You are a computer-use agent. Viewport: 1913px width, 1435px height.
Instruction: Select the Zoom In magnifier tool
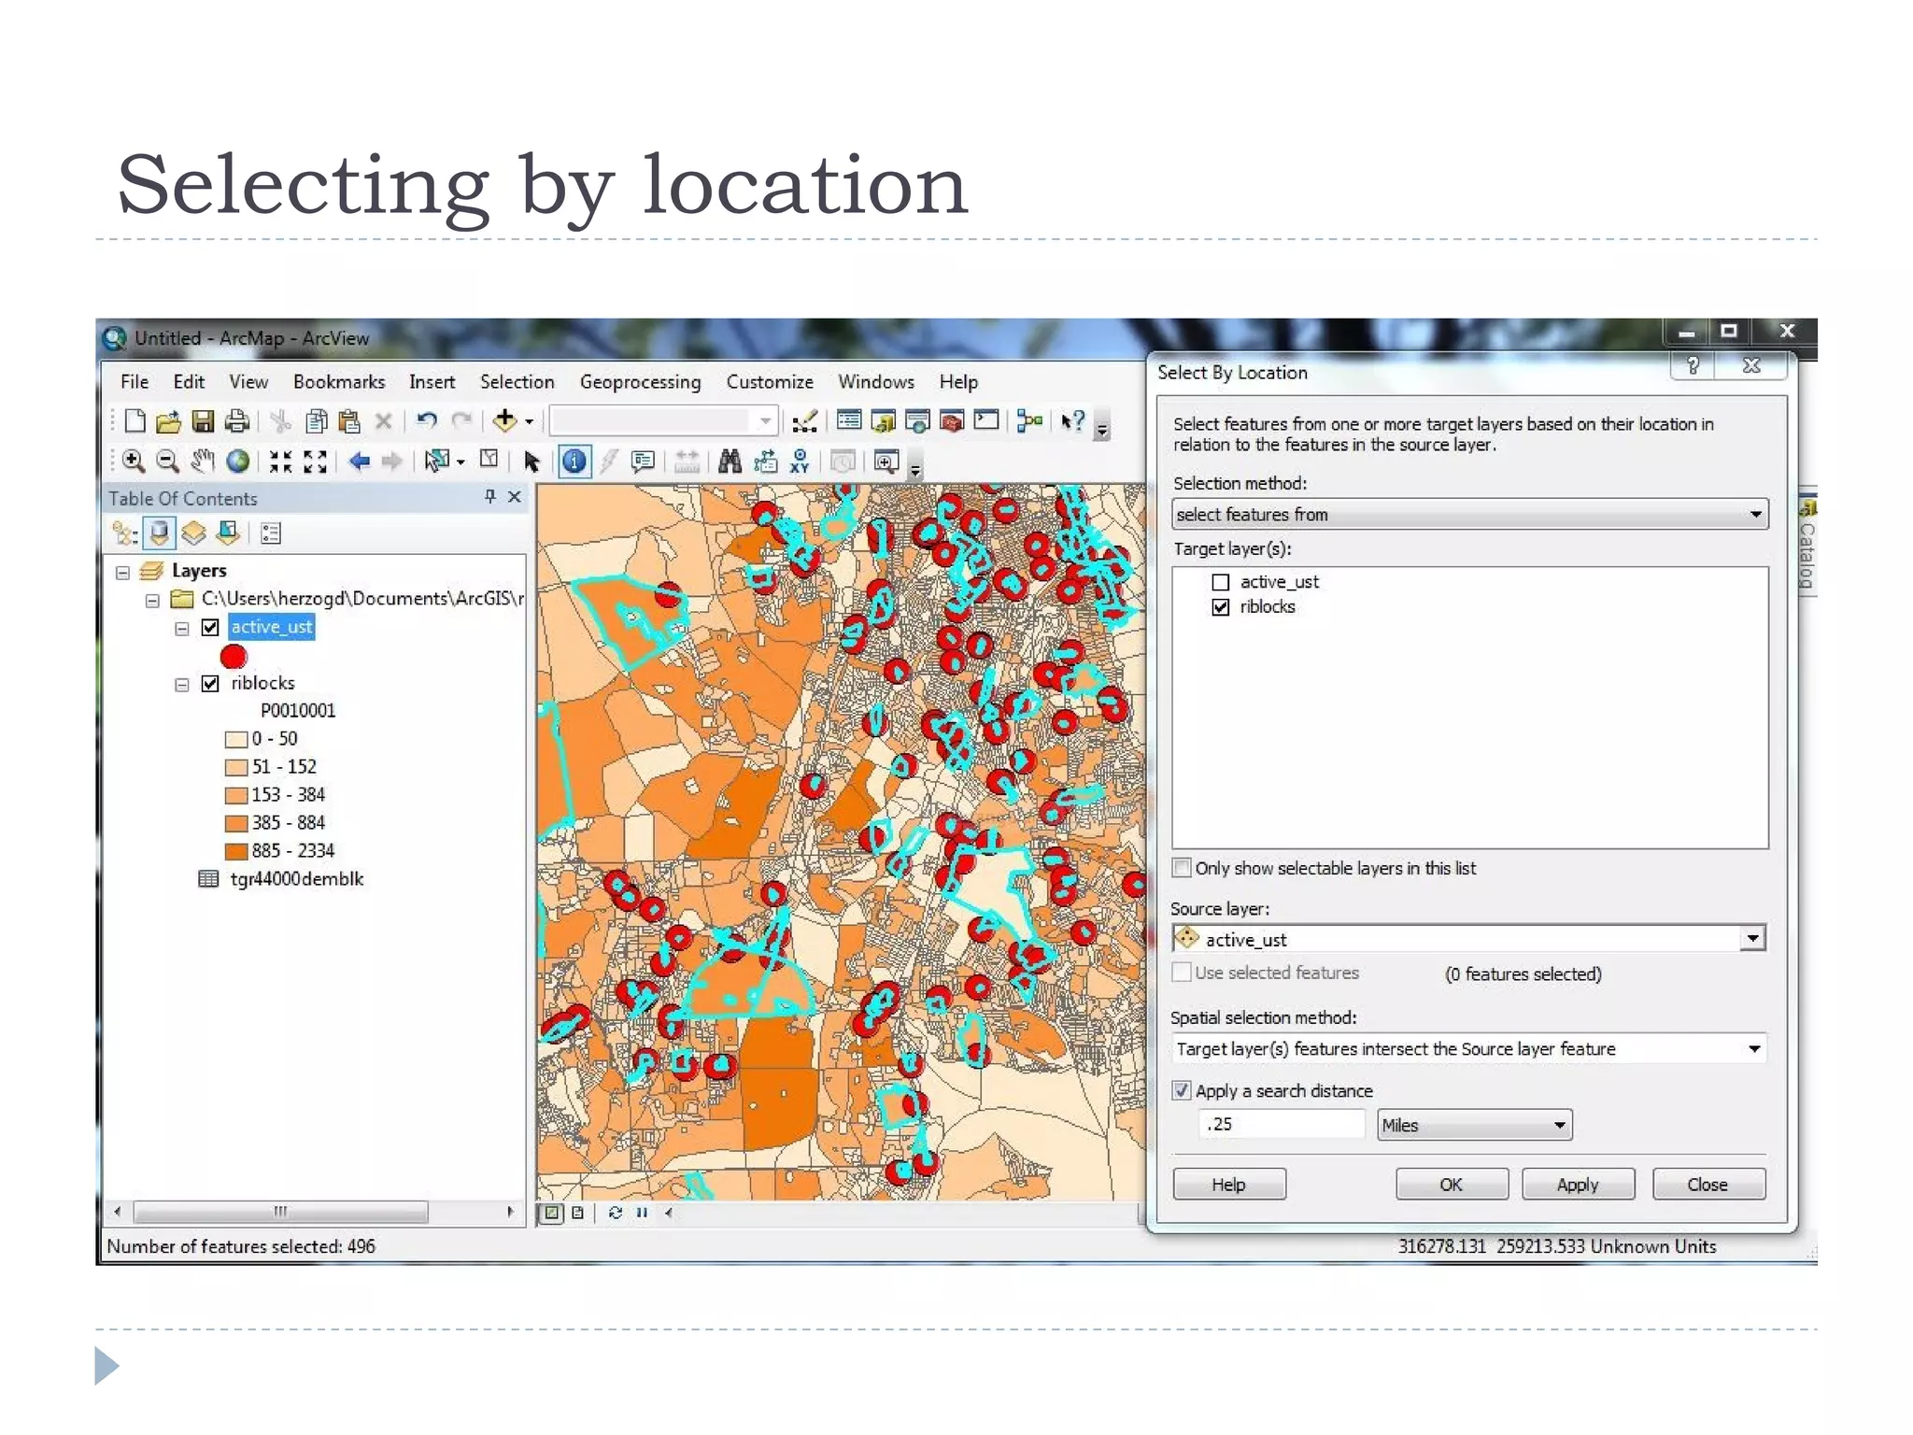134,461
